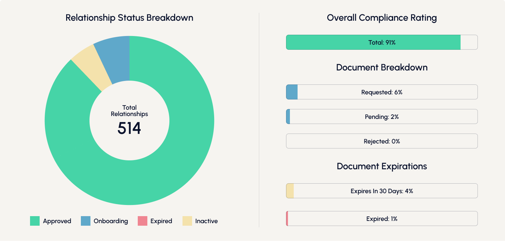Click the green Approved legend swatch
The height and width of the screenshot is (241, 505).
pos(35,221)
